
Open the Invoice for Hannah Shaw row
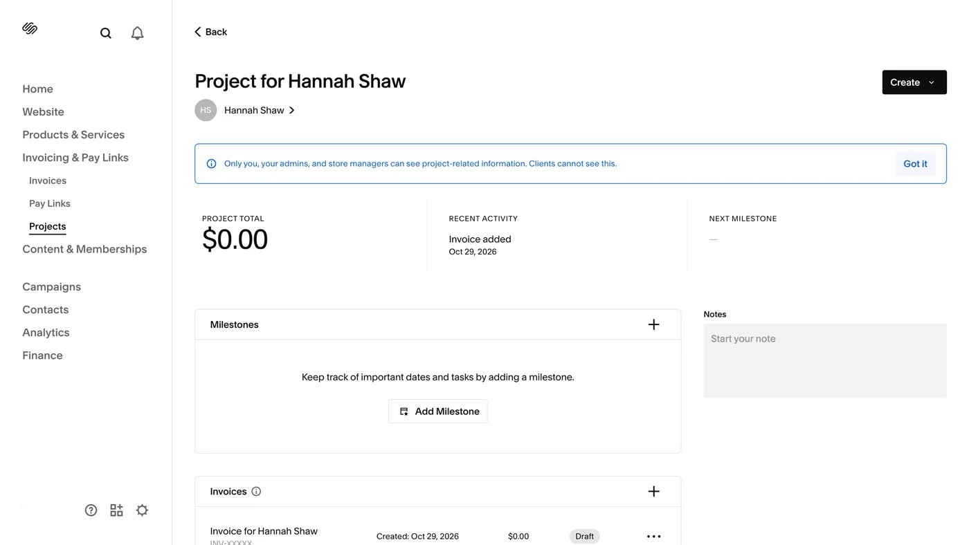coord(437,536)
